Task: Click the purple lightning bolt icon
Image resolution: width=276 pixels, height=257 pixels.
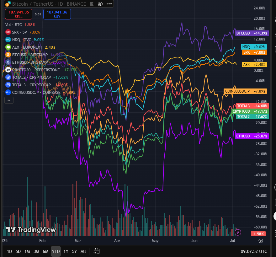Action: pos(238,232)
